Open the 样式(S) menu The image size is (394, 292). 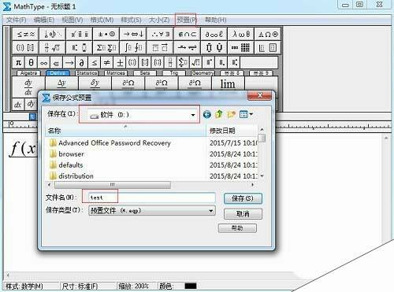[131, 20]
